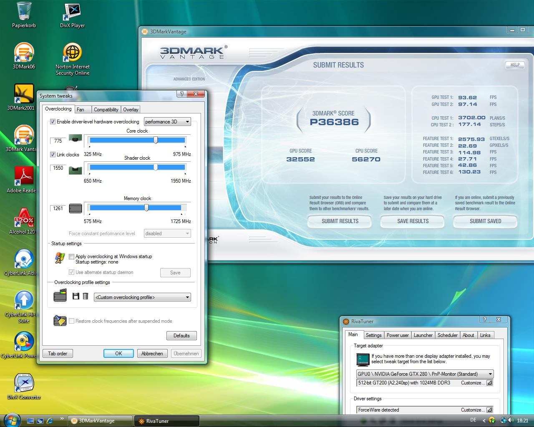The image size is (534, 427).
Task: Toggle Restore clock frequencies after suspended mode
Action: coord(71,321)
